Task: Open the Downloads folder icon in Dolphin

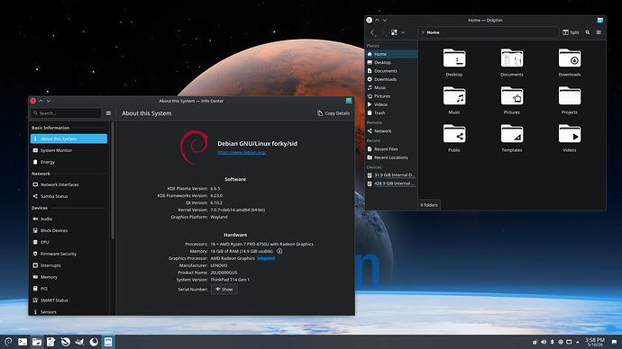Action: [x=570, y=58]
